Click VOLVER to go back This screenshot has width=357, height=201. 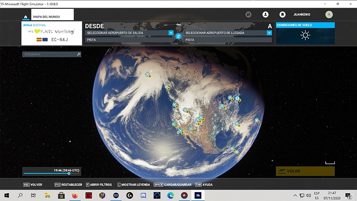(33, 184)
